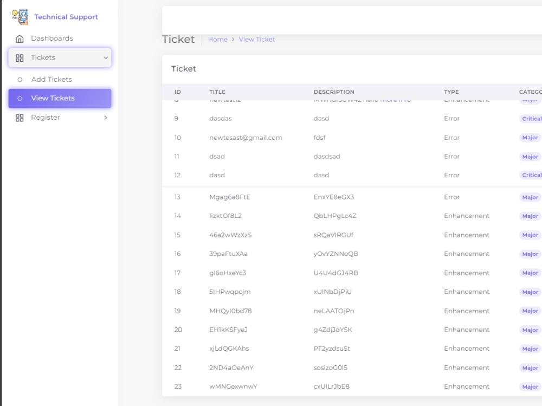542x406 pixels.
Task: Collapse the Tickets submenu using its chevron
Action: (x=106, y=57)
